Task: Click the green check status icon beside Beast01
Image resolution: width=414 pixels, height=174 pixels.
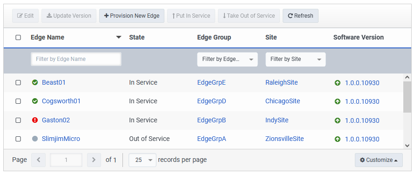Action: click(35, 82)
